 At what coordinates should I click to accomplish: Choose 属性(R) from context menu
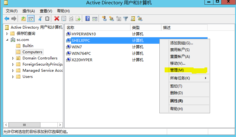coord(185,101)
